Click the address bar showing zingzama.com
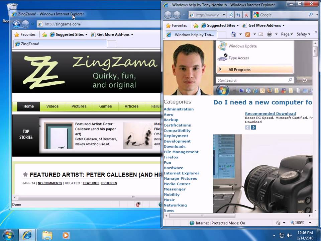This screenshot has height=241, width=321. click(x=99, y=24)
